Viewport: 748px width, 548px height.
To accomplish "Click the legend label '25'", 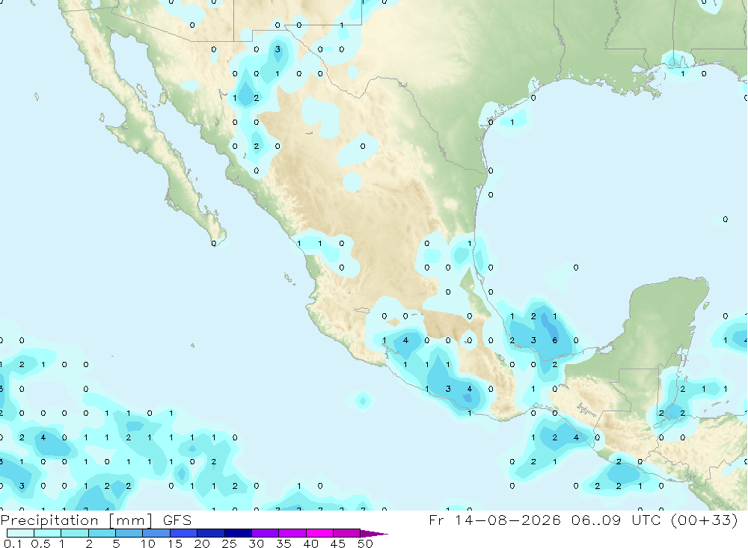I will coord(229,544).
